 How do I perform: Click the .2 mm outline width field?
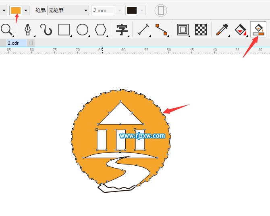coord(103,10)
